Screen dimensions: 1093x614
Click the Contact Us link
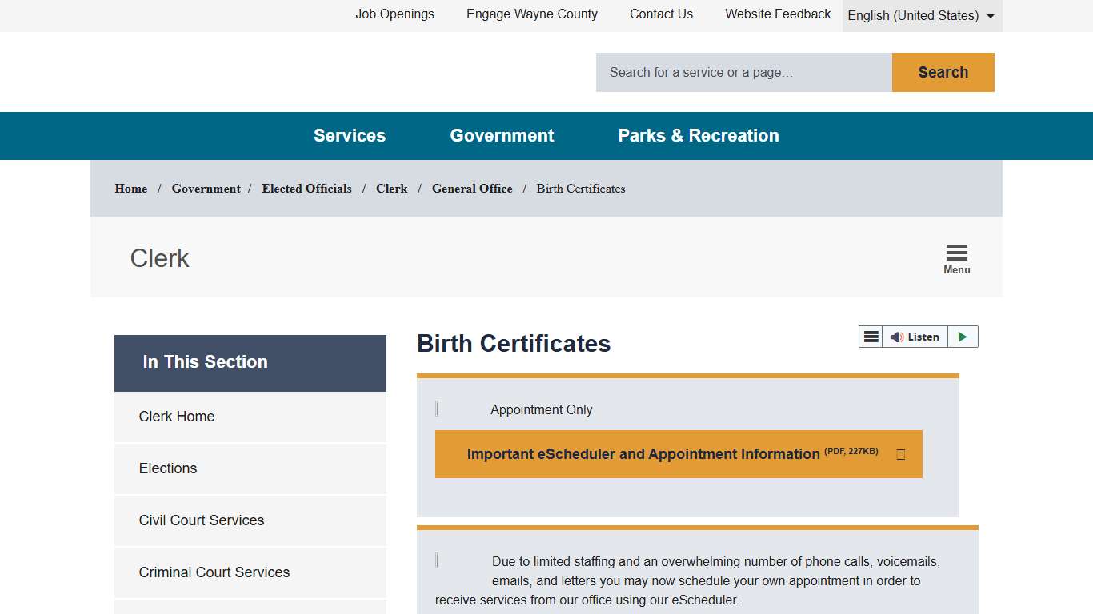tap(661, 14)
